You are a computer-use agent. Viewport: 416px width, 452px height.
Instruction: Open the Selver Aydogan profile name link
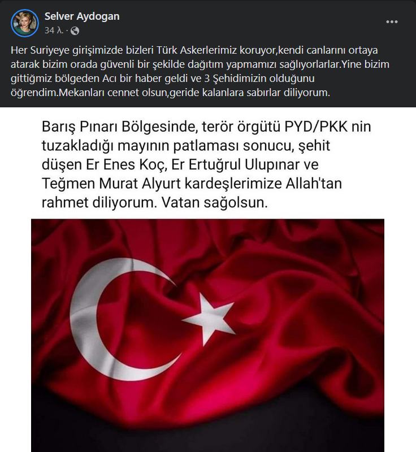[82, 16]
